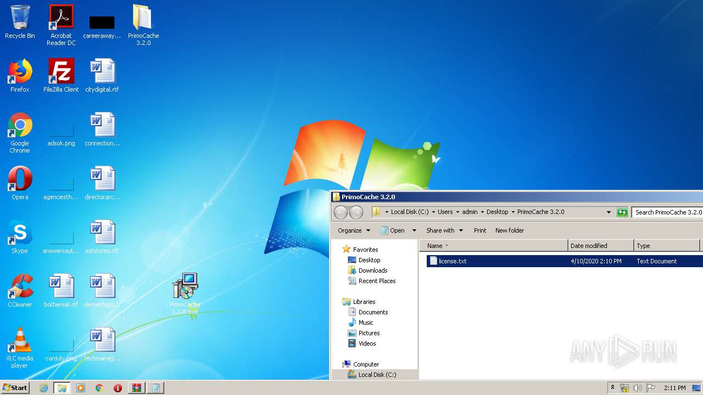
Task: Click the Notepad taskbar button
Action: point(155,388)
